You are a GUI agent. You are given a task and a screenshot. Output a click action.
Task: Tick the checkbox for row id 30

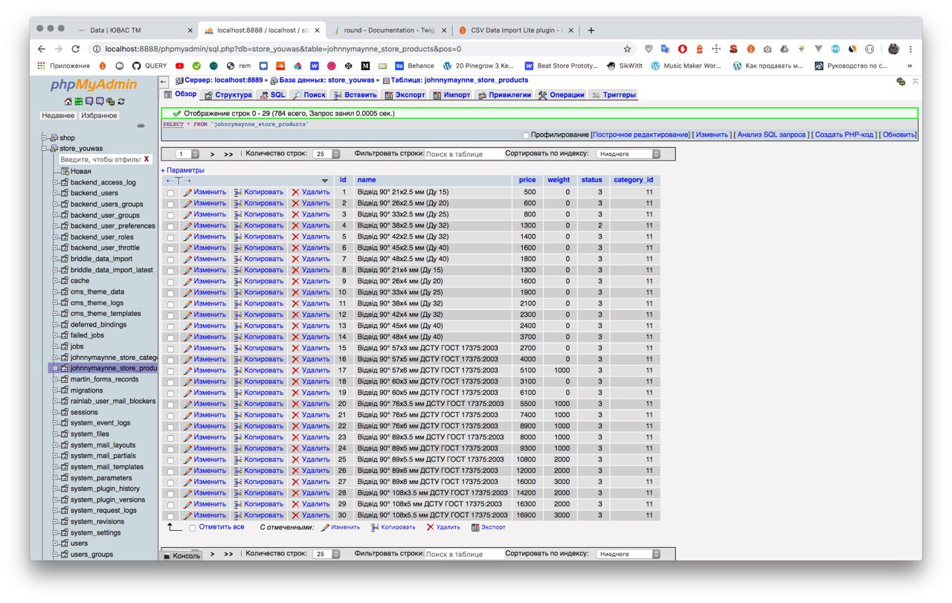coord(170,516)
